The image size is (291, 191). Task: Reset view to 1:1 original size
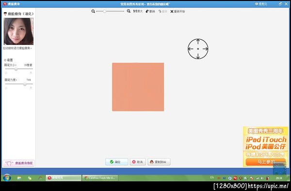coord(138,11)
